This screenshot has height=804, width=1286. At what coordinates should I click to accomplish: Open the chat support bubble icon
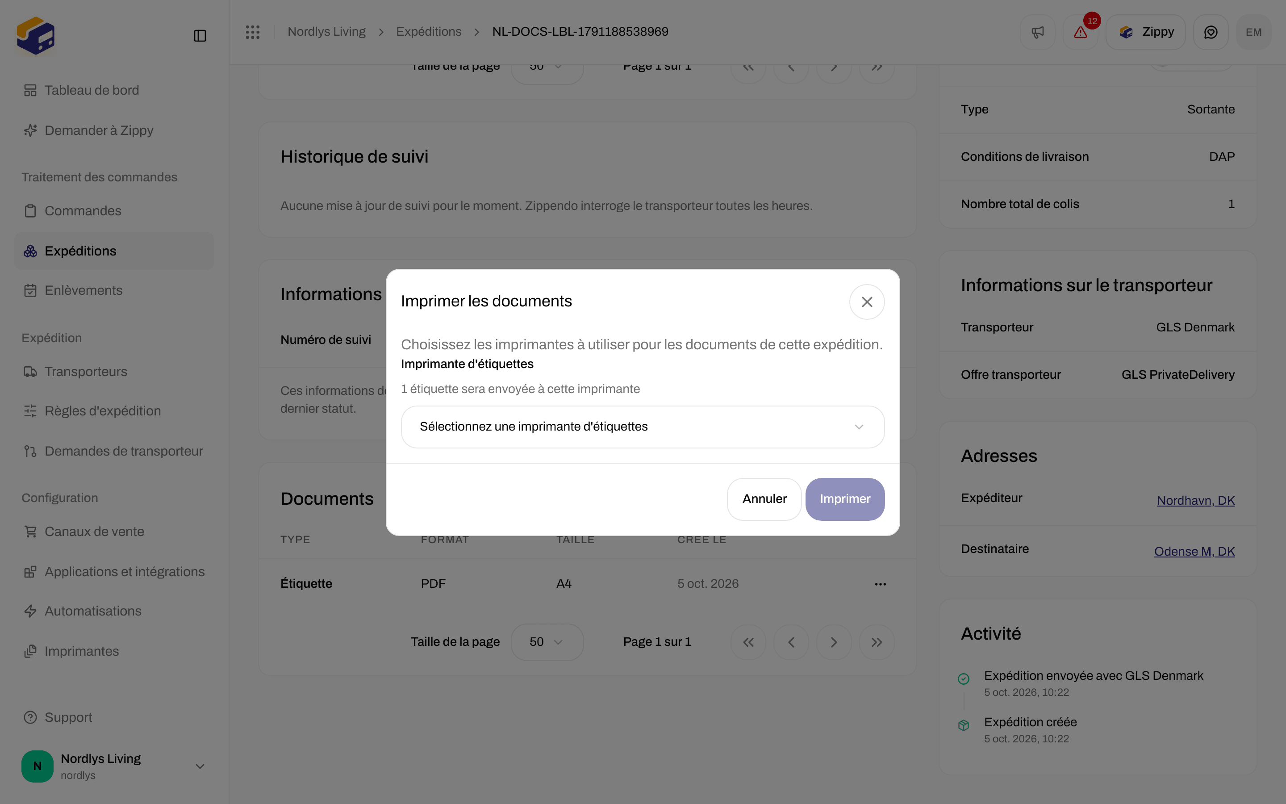click(x=1211, y=32)
